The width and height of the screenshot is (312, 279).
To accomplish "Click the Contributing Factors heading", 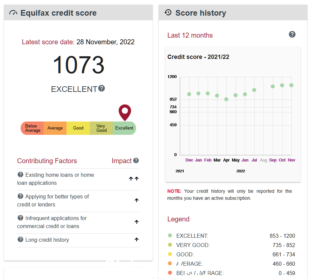I will point(47,161).
